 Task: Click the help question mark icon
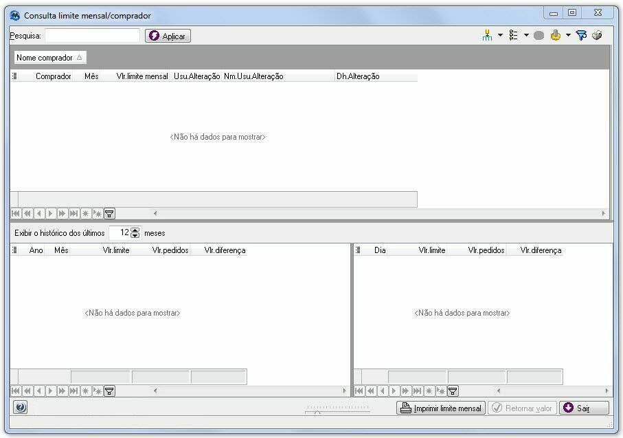pyautogui.click(x=21, y=407)
